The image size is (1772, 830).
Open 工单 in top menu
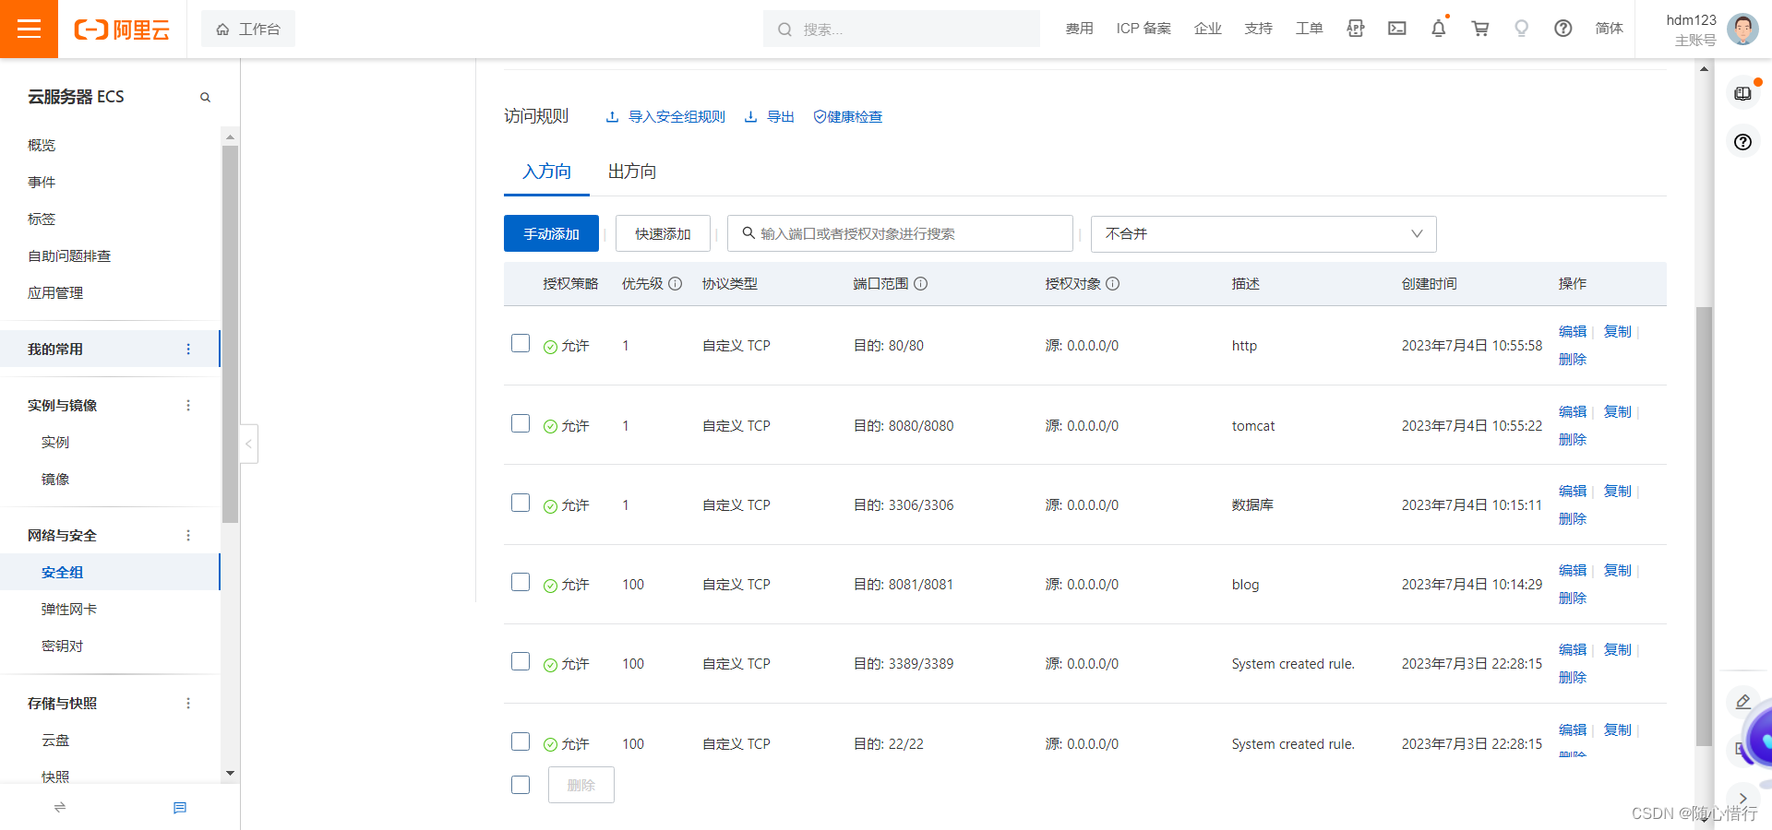click(x=1309, y=29)
